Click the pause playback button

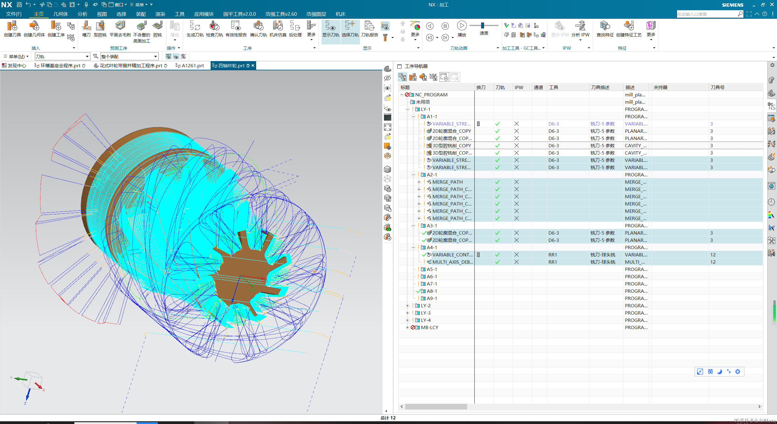click(445, 26)
